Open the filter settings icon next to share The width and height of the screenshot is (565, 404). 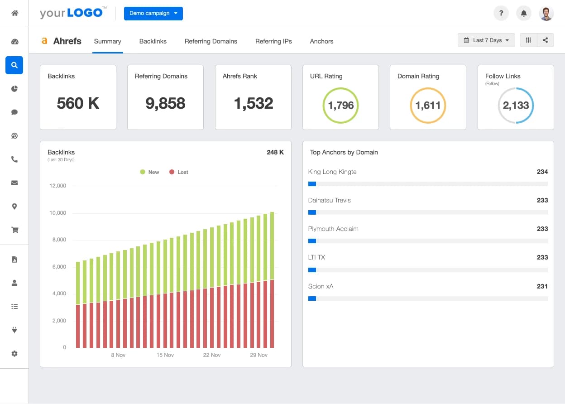(x=528, y=40)
